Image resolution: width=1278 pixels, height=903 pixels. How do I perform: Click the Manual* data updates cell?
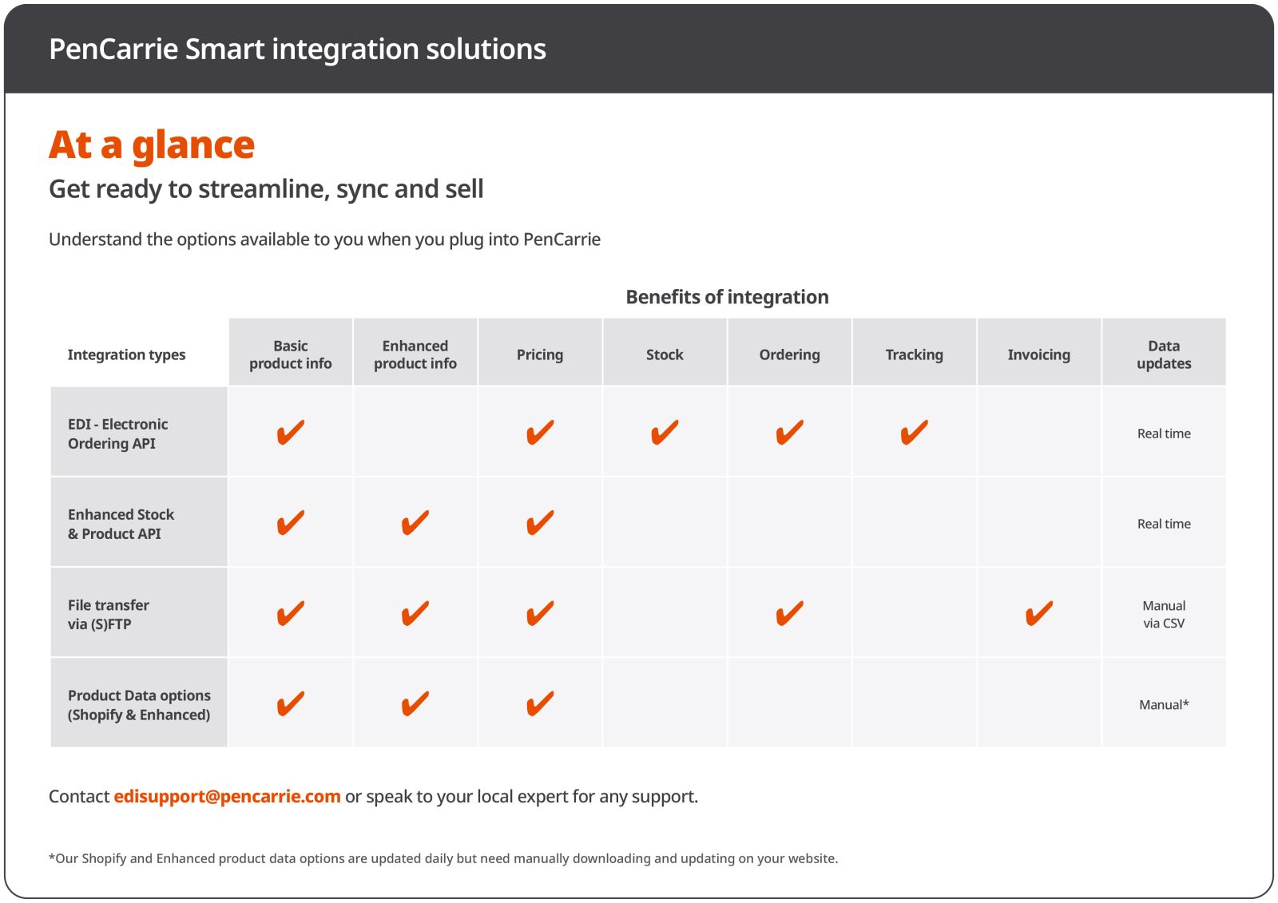(1164, 704)
